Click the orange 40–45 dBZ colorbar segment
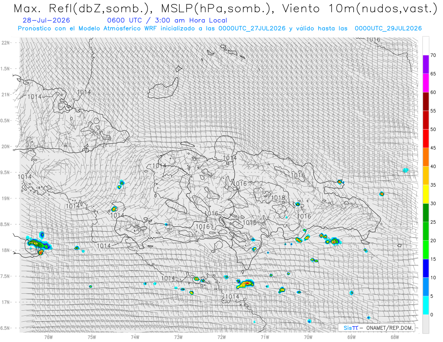 [x=426, y=157]
